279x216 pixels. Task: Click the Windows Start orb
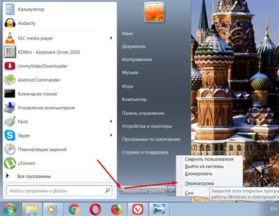pyautogui.click(x=10, y=210)
